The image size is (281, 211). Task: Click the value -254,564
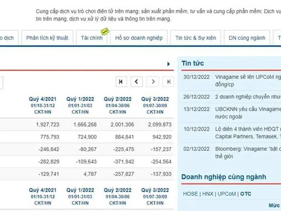click(161, 162)
